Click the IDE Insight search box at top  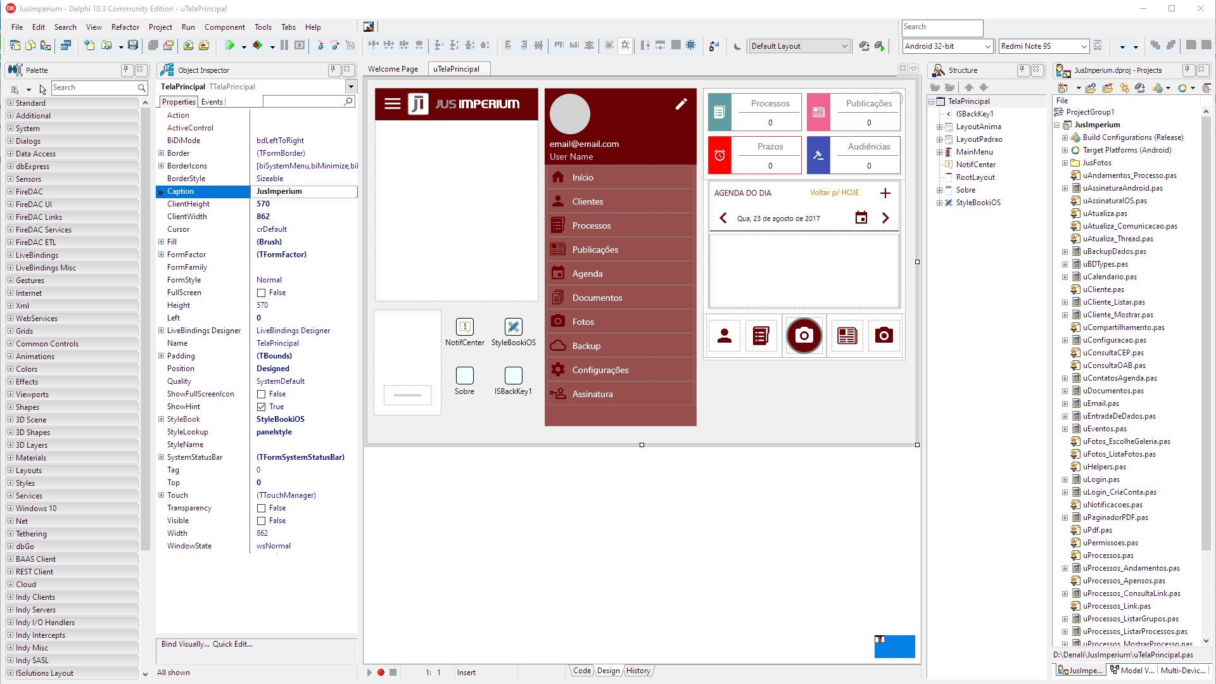(942, 27)
